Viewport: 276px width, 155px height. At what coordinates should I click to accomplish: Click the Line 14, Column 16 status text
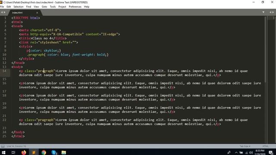point(16,146)
